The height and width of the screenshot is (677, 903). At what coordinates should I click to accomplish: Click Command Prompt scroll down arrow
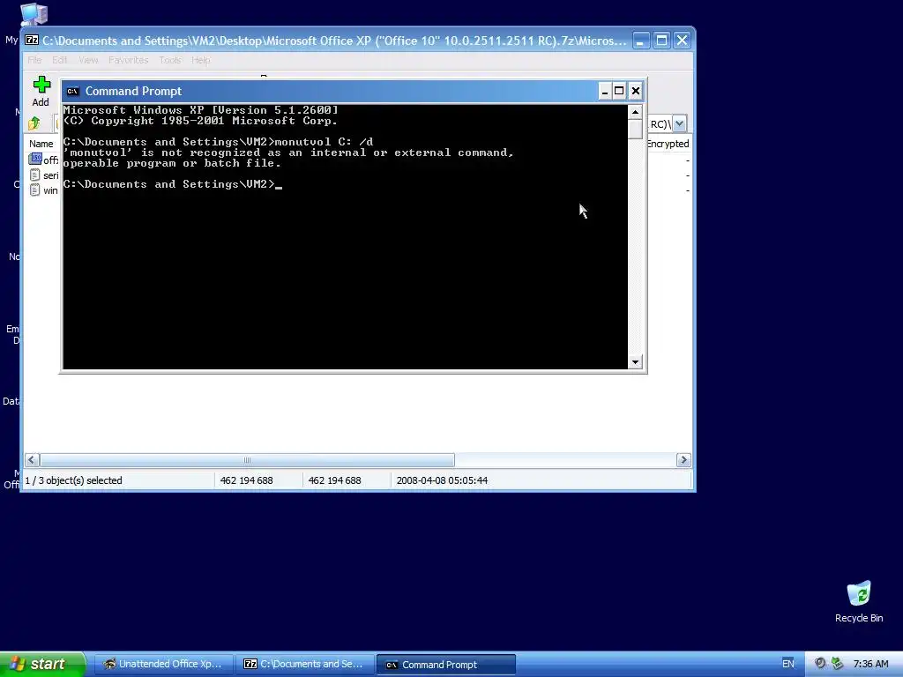click(x=635, y=362)
